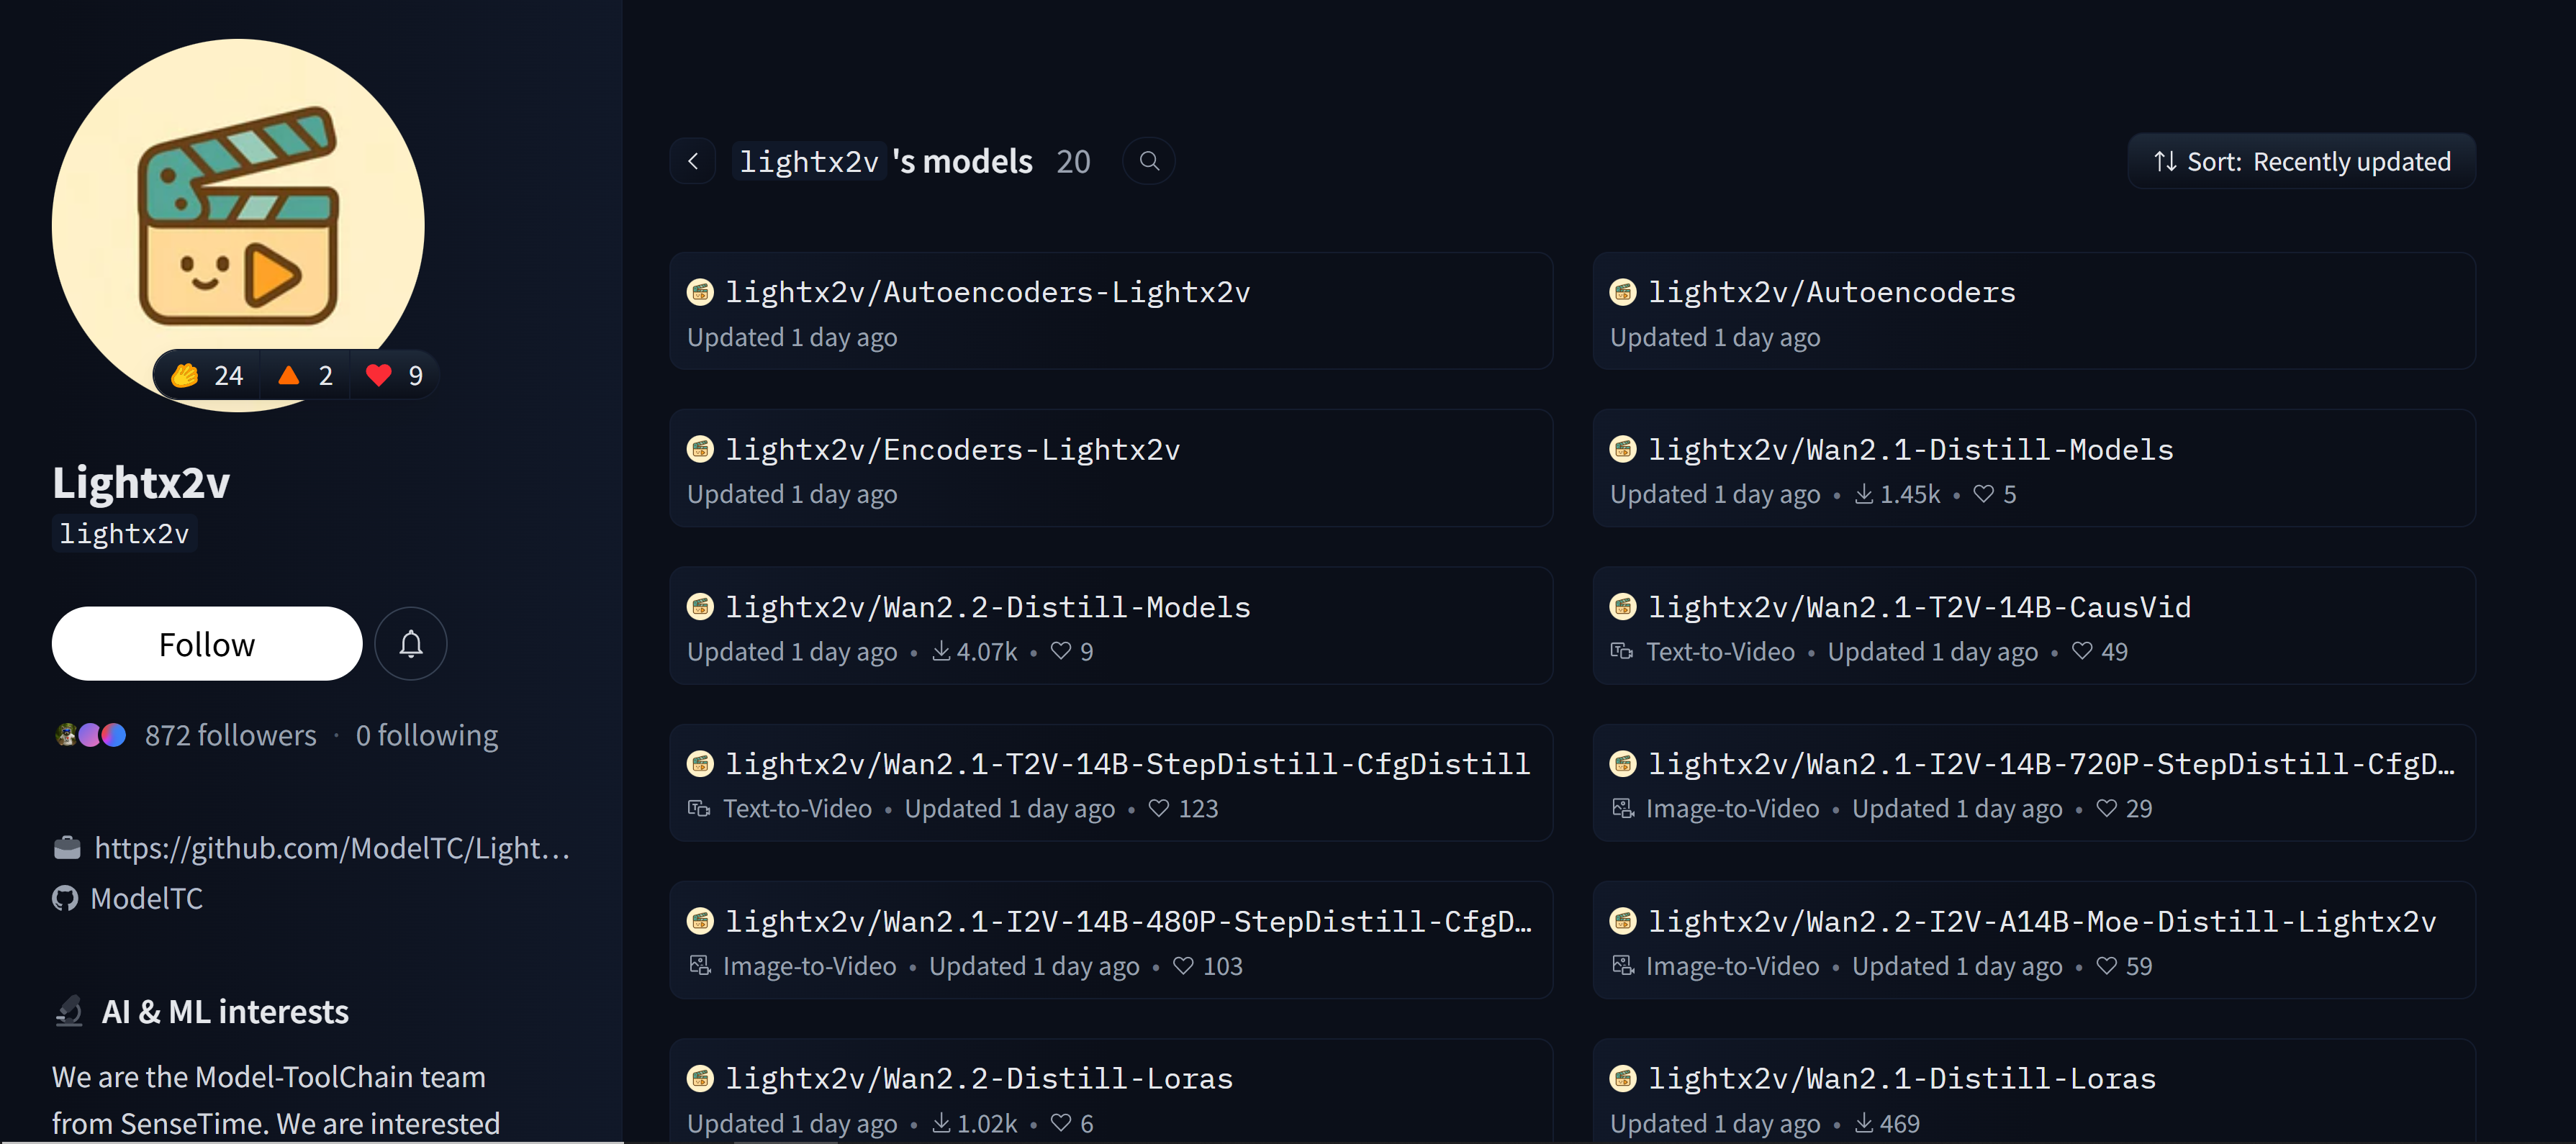Click the GitHub icon next to ModelTC

(65, 898)
